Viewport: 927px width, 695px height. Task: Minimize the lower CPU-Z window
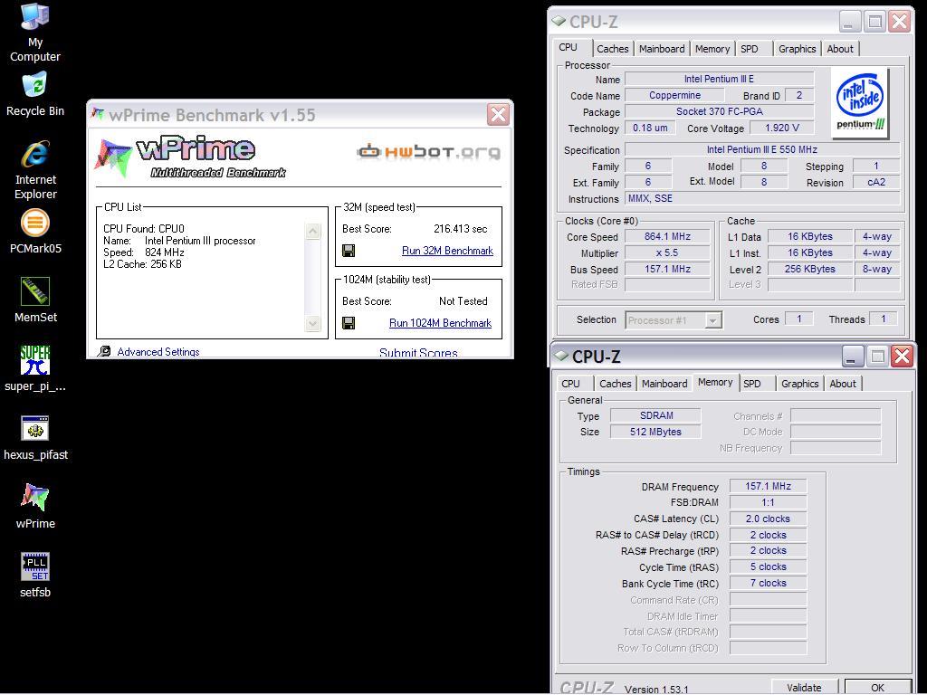[852, 357]
